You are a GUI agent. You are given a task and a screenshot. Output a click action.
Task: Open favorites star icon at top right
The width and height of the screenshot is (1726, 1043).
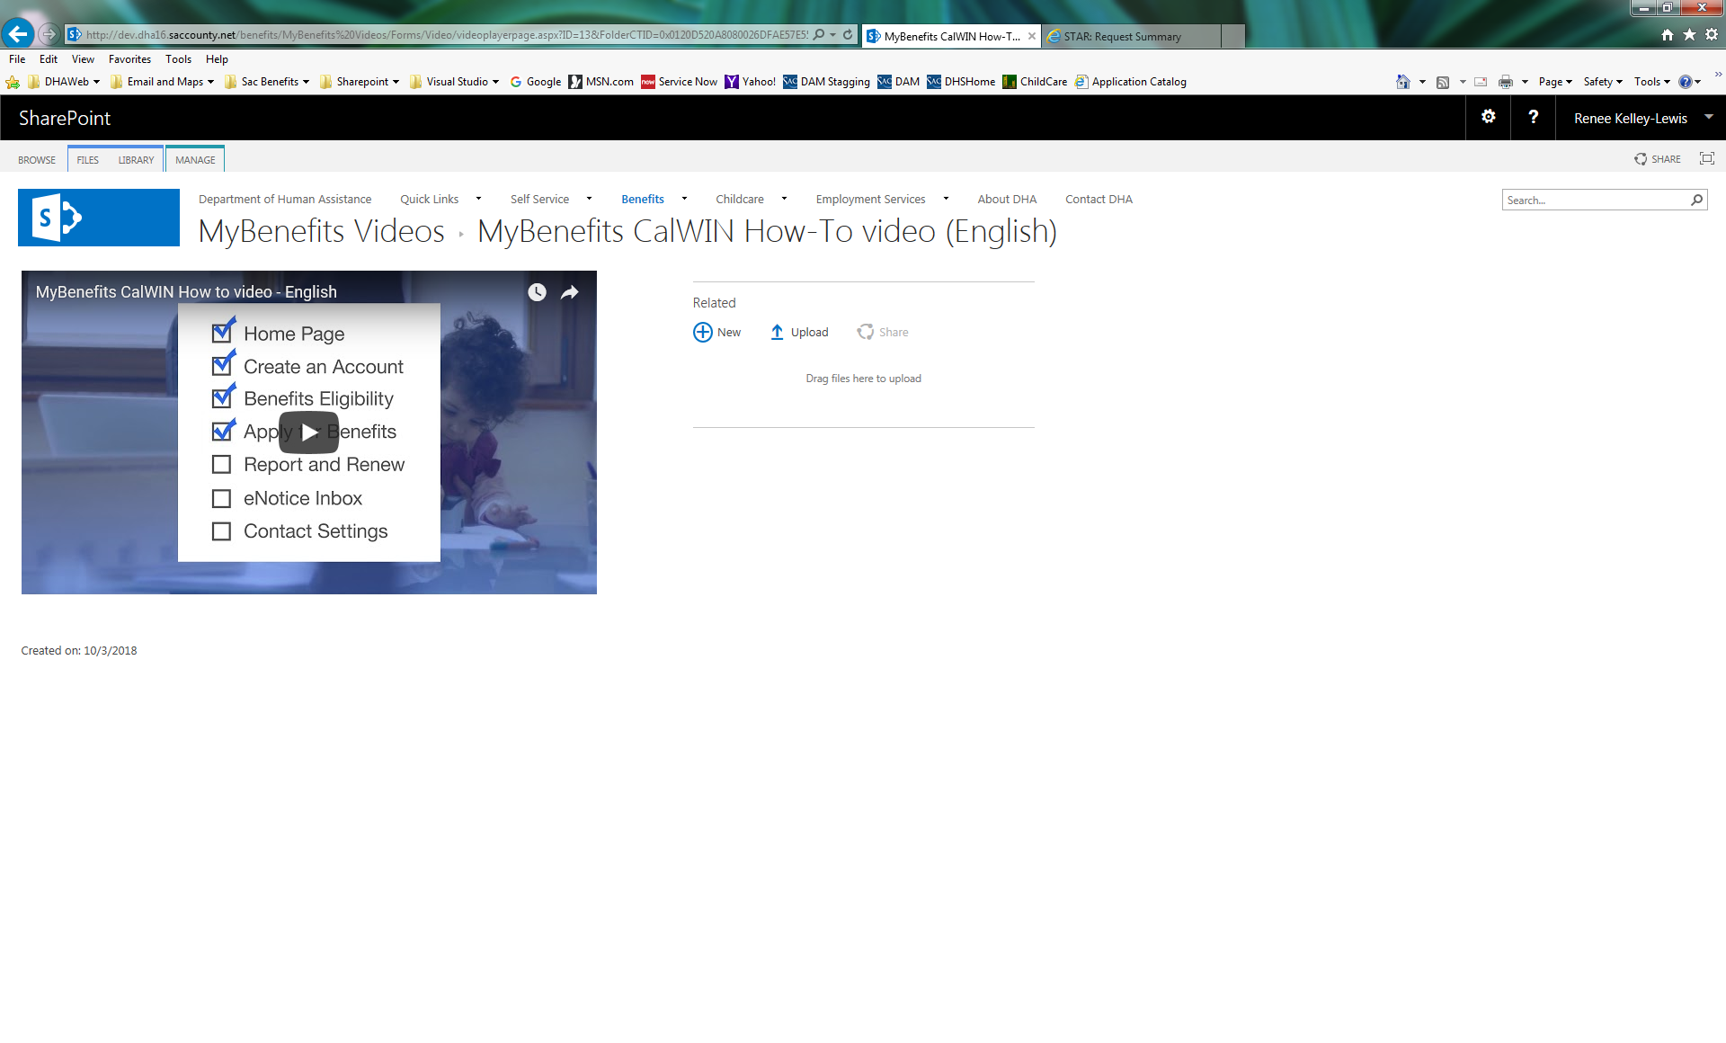point(1689,34)
